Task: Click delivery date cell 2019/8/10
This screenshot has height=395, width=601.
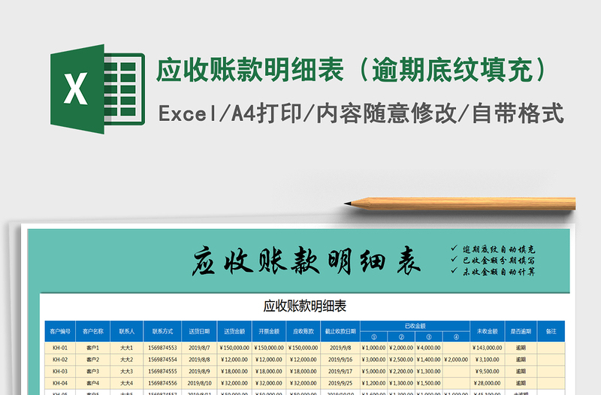Action: [199, 383]
